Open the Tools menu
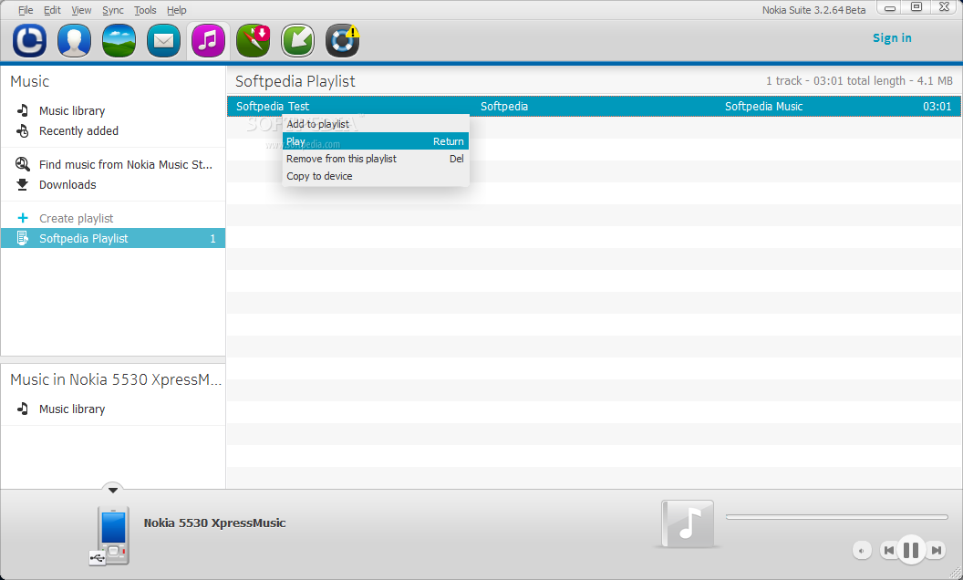This screenshot has width=963, height=580. (146, 10)
